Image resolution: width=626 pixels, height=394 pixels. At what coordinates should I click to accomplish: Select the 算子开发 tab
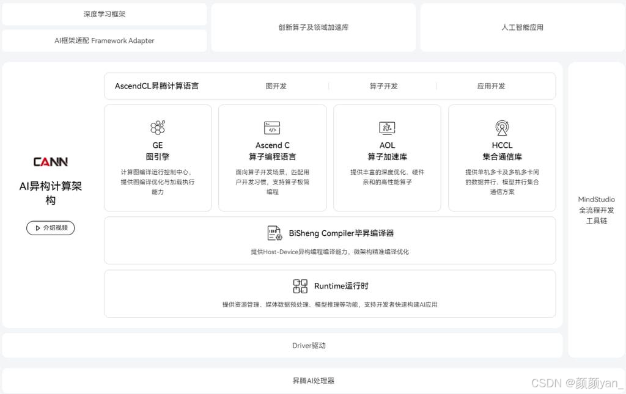point(383,86)
